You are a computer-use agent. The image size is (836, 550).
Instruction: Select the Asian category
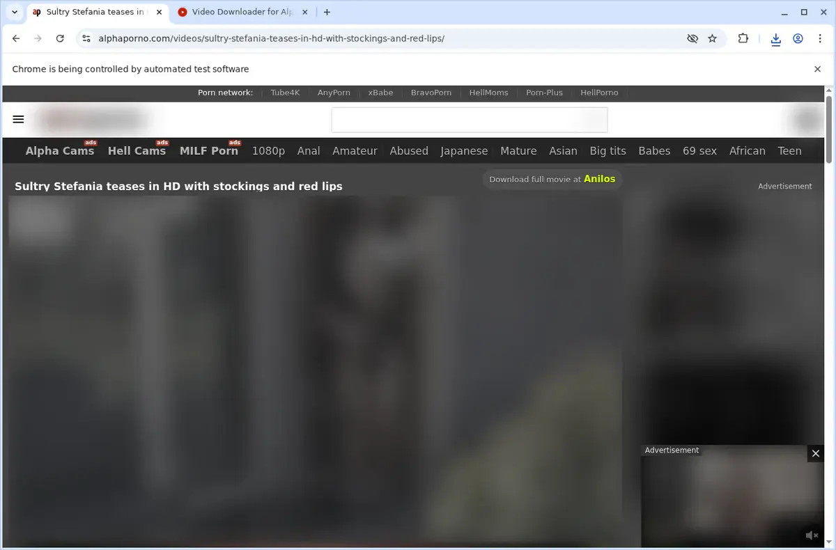click(563, 150)
